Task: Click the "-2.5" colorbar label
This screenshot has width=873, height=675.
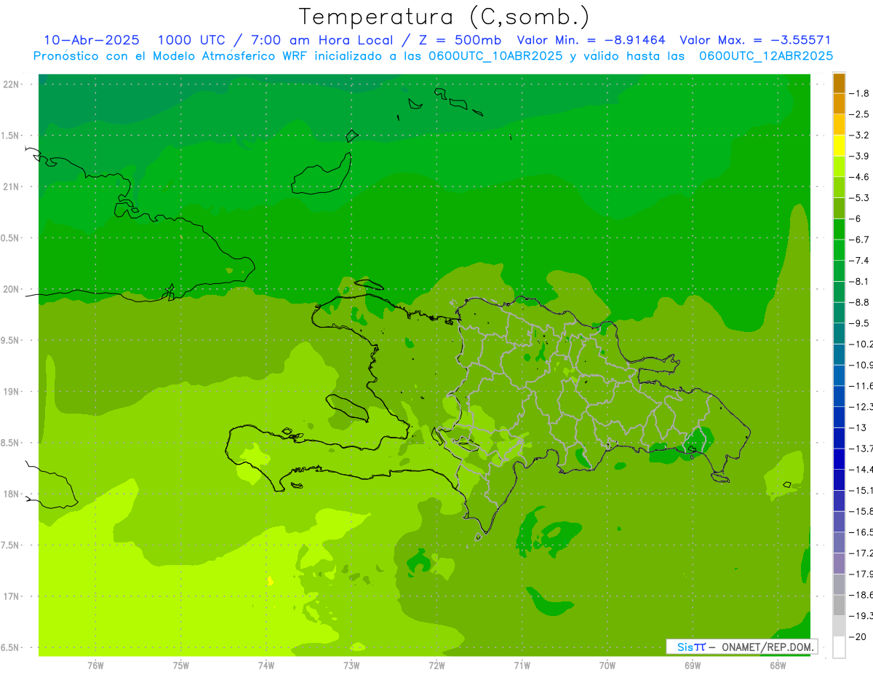Action: pos(859,114)
